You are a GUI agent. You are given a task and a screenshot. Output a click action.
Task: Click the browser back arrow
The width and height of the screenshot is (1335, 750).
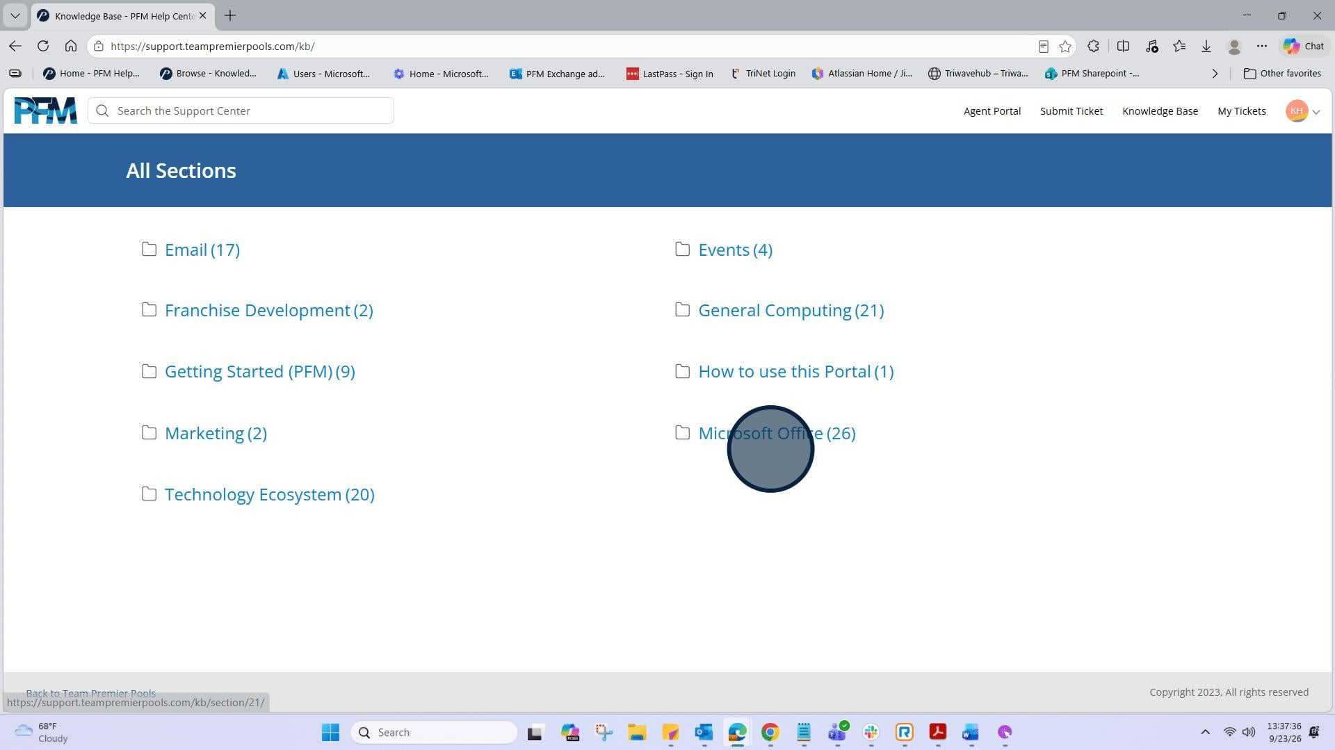click(15, 46)
